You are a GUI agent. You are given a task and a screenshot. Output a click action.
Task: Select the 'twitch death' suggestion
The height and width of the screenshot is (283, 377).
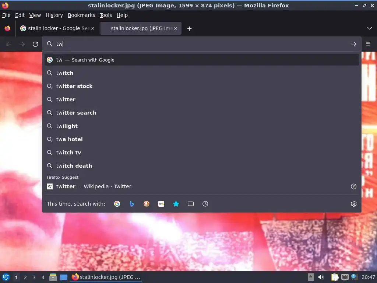point(201,165)
